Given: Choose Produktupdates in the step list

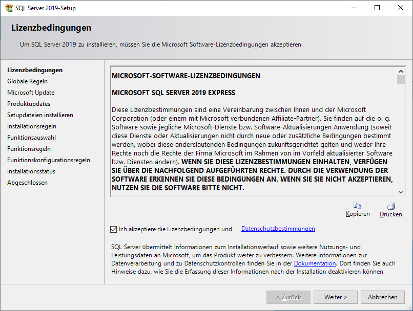Looking at the screenshot, I should pyautogui.click(x=29, y=104).
